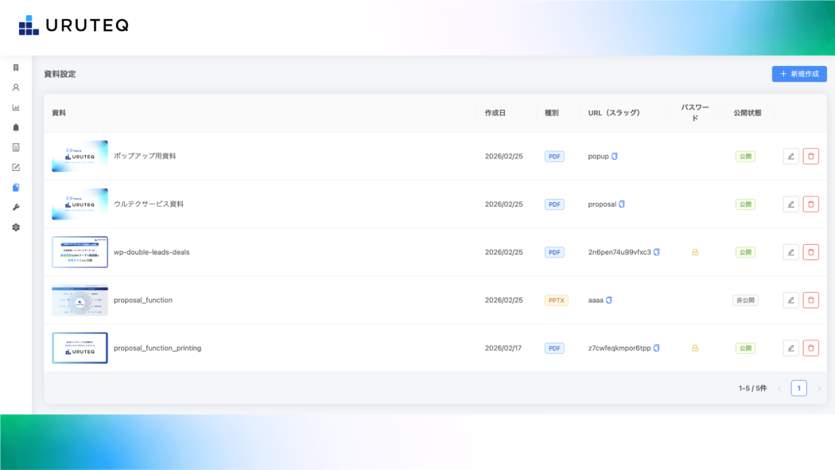Open the bell notifications icon in sidebar
835x470 pixels.
(x=16, y=127)
